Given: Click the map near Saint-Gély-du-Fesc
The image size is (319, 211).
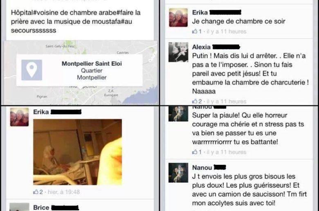Looking at the screenshot, I should 60,46.
